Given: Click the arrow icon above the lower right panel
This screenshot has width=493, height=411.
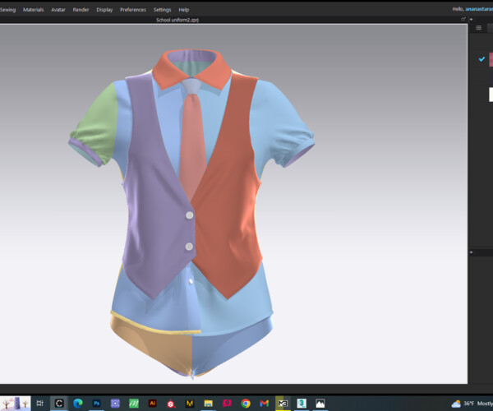Looking at the screenshot, I should click(x=471, y=252).
